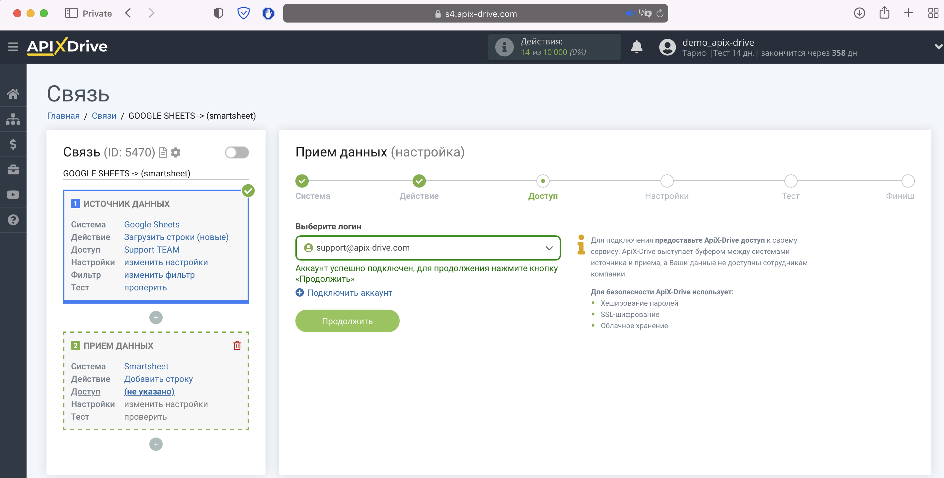
Task: Go to the Действие step
Action: tap(419, 181)
